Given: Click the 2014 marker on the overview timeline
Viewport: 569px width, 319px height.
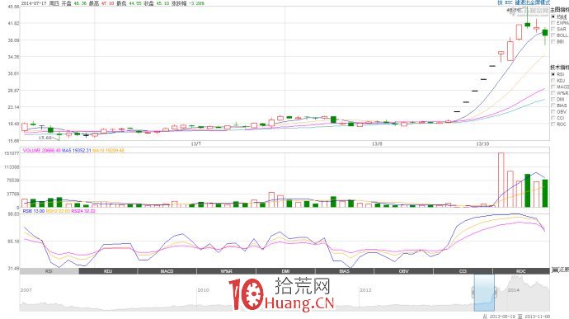Looking at the screenshot, I should coord(514,290).
